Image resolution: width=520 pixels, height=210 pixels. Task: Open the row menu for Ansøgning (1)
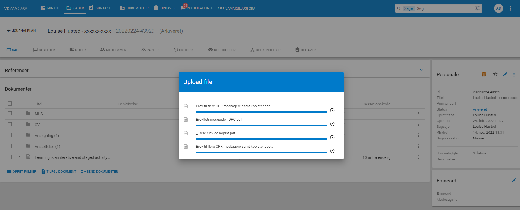tap(418, 135)
